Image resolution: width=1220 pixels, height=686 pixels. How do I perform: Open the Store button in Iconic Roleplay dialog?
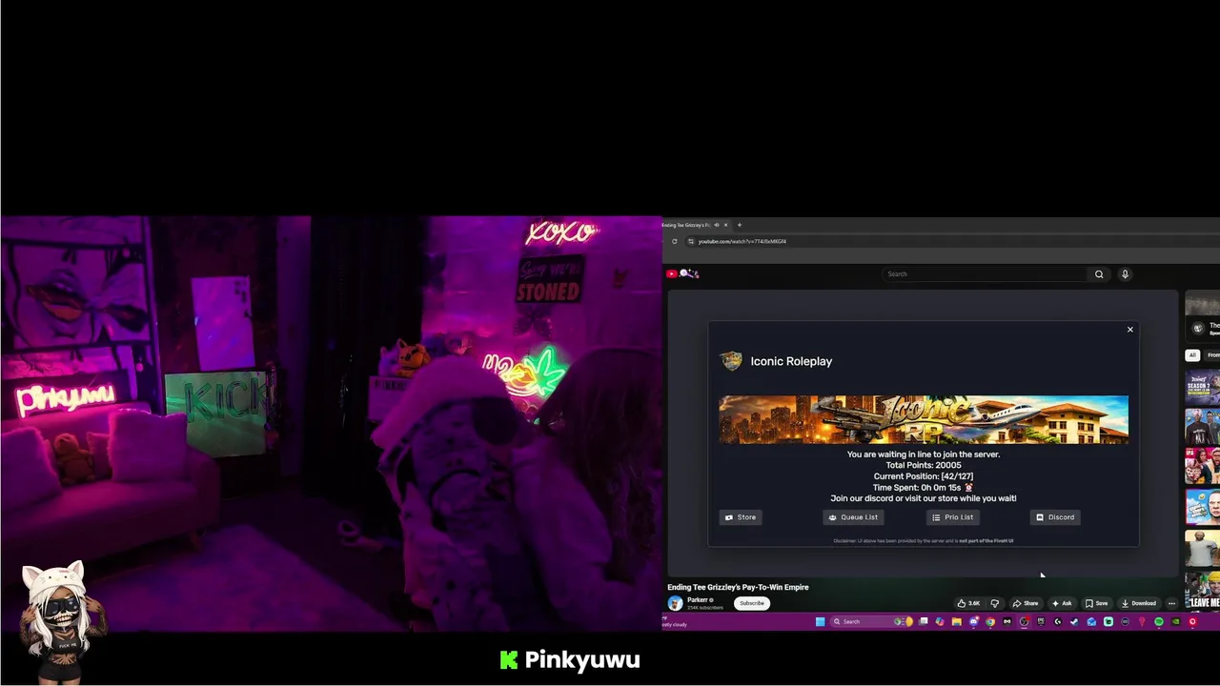click(741, 517)
